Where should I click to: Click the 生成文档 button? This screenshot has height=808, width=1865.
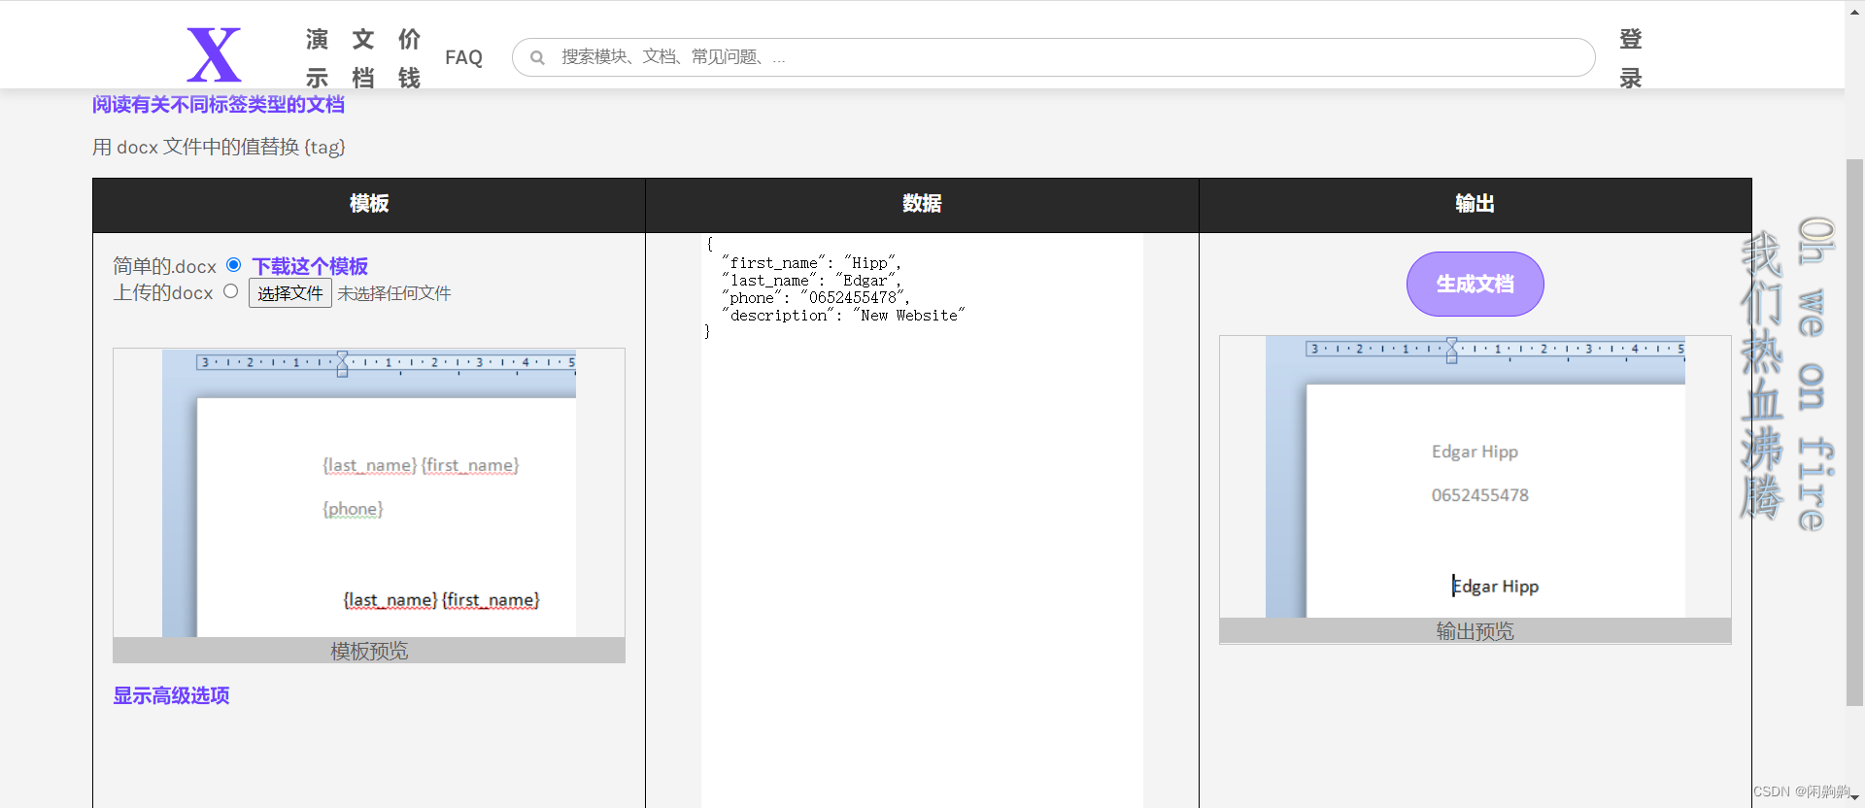(x=1475, y=284)
